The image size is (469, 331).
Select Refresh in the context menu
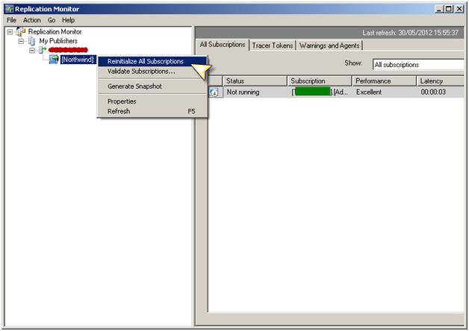coord(152,111)
